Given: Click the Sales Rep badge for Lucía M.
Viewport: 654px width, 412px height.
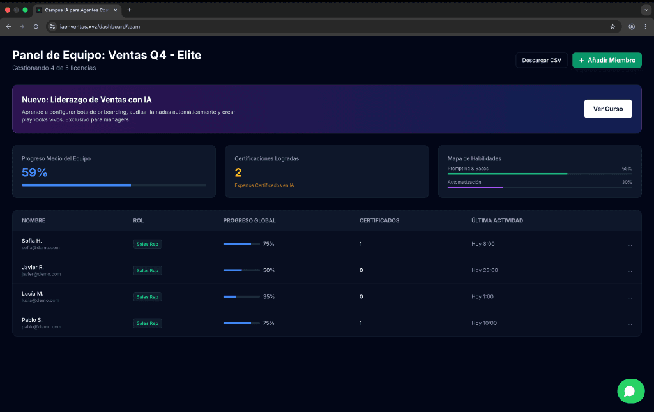Looking at the screenshot, I should [x=147, y=296].
